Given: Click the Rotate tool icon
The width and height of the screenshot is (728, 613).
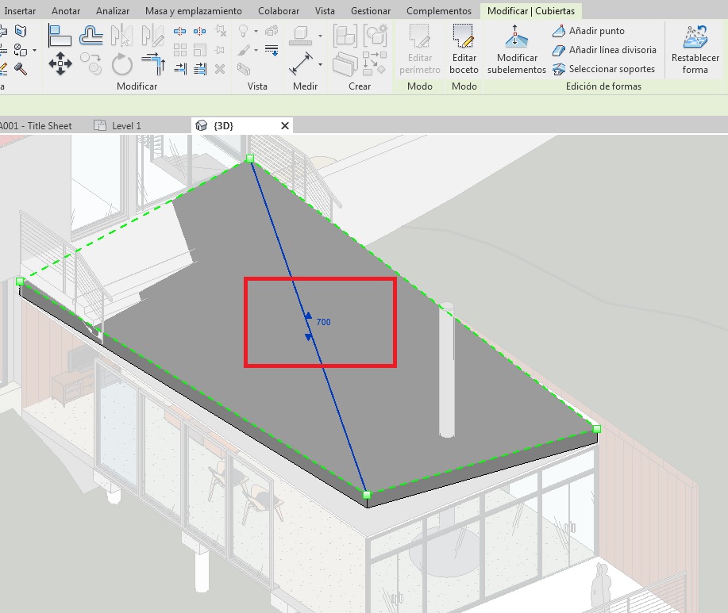Looking at the screenshot, I should tap(121, 64).
